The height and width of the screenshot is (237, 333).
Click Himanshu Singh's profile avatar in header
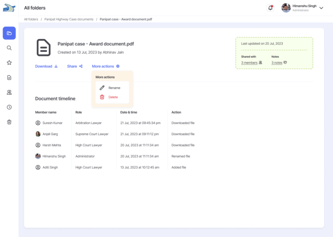tap(286, 8)
